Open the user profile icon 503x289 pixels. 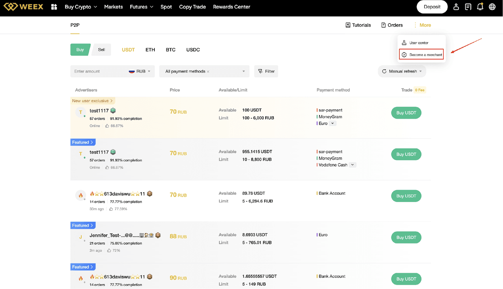[456, 7]
